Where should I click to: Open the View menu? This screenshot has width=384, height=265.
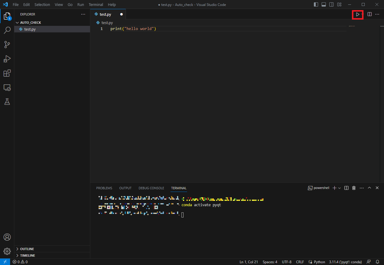[59, 5]
